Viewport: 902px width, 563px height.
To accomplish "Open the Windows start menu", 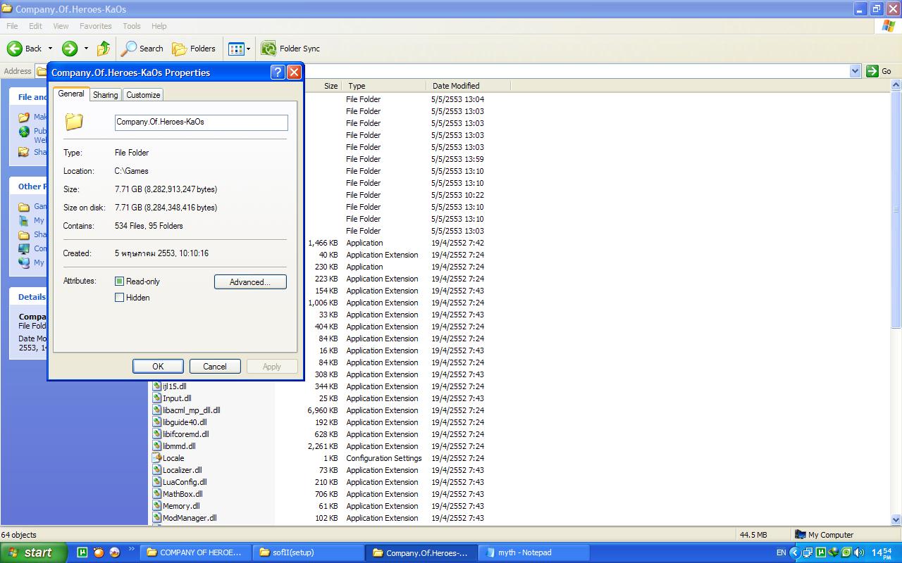I will 34,552.
